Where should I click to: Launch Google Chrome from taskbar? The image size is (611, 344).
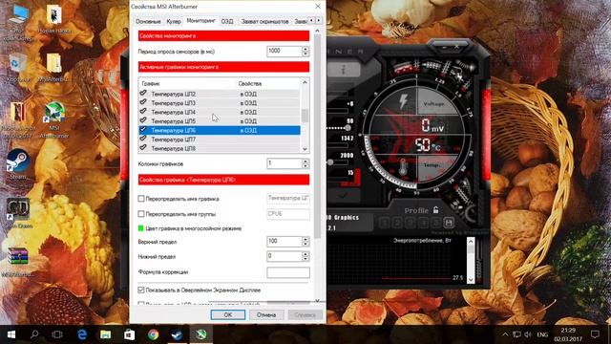[153, 334]
